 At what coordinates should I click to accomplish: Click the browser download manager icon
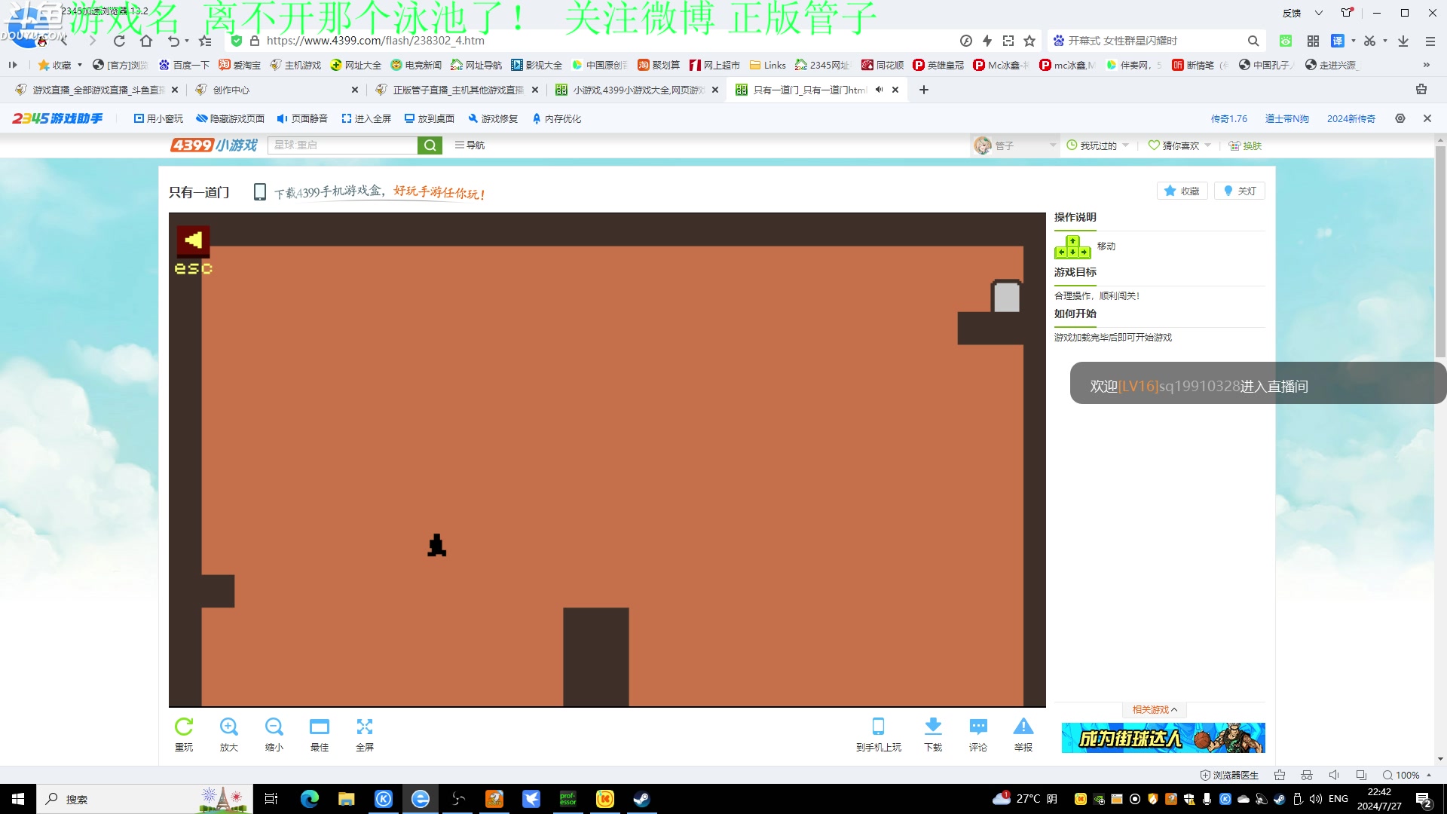(x=1403, y=41)
